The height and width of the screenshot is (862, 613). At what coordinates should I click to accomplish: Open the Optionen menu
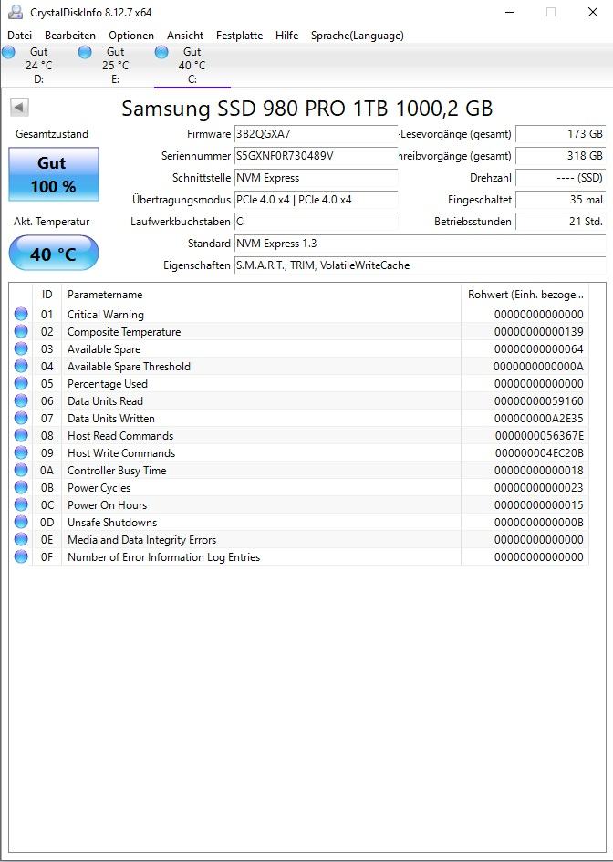click(131, 36)
